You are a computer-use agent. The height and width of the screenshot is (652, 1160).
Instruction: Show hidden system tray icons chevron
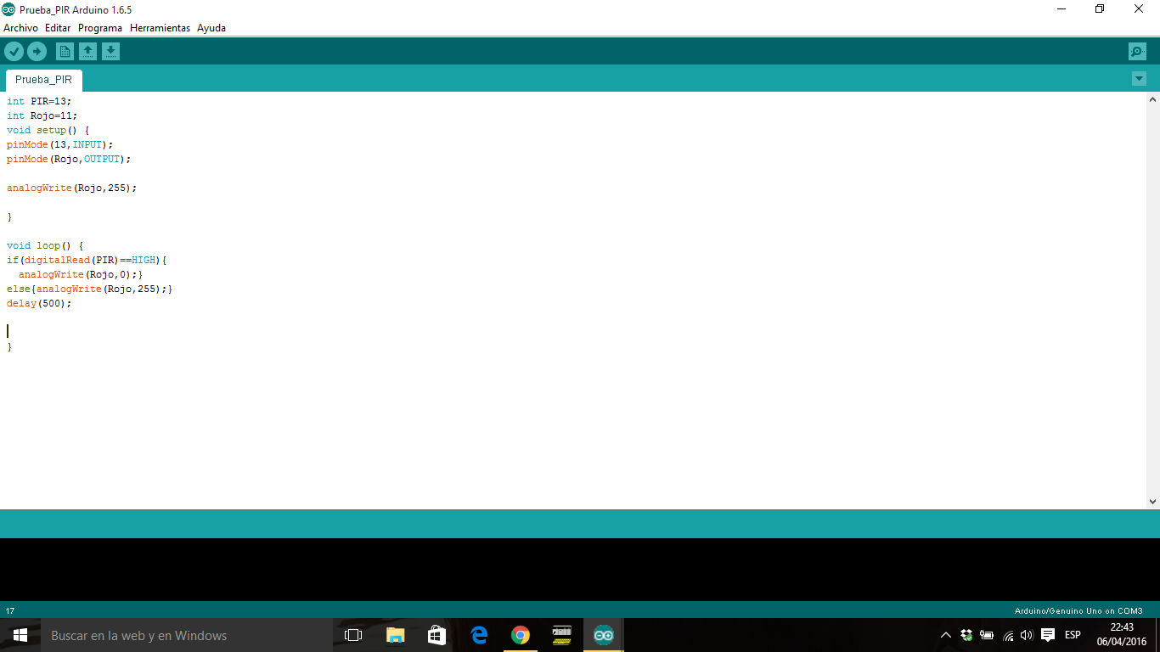[x=946, y=635]
